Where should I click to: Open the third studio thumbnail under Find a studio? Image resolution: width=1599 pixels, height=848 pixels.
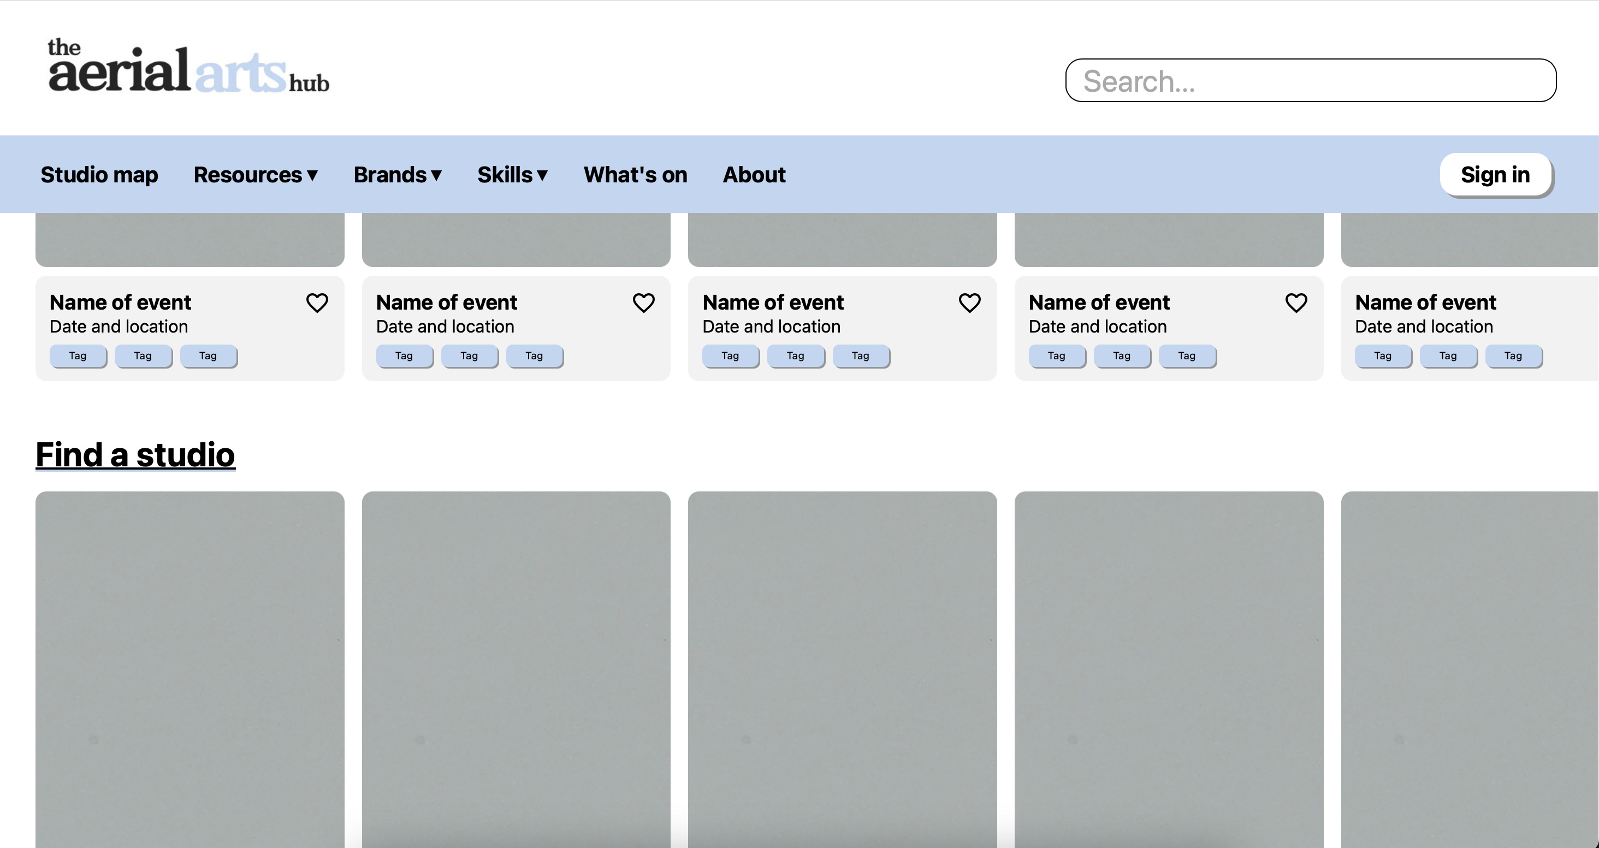coord(842,670)
